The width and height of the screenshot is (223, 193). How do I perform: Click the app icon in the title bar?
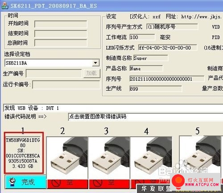tap(5, 6)
